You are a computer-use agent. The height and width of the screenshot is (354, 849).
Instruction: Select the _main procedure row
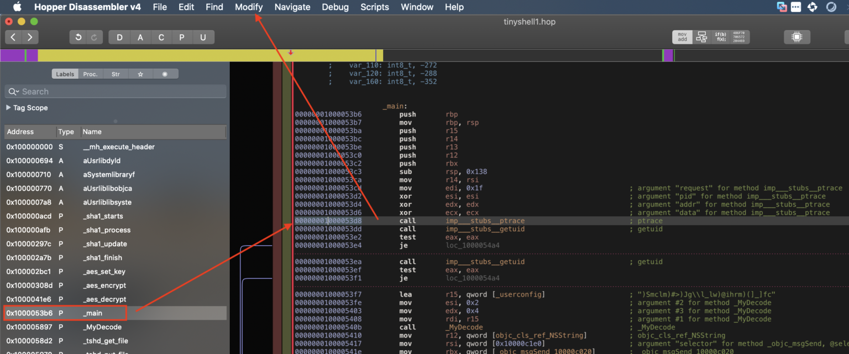coord(116,313)
